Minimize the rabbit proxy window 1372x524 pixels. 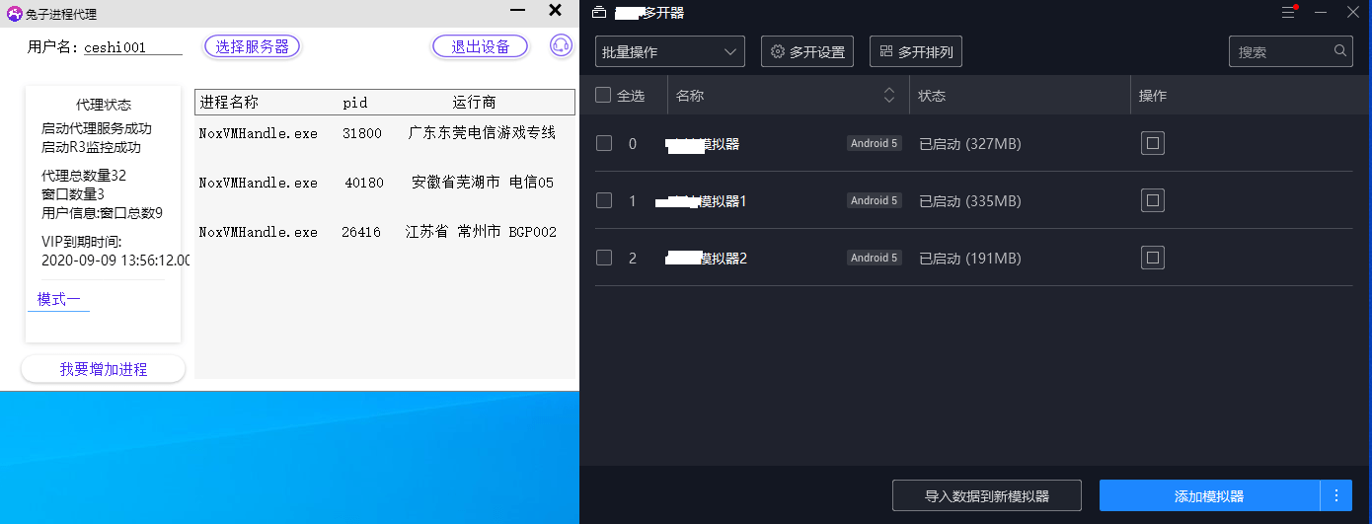click(x=517, y=11)
